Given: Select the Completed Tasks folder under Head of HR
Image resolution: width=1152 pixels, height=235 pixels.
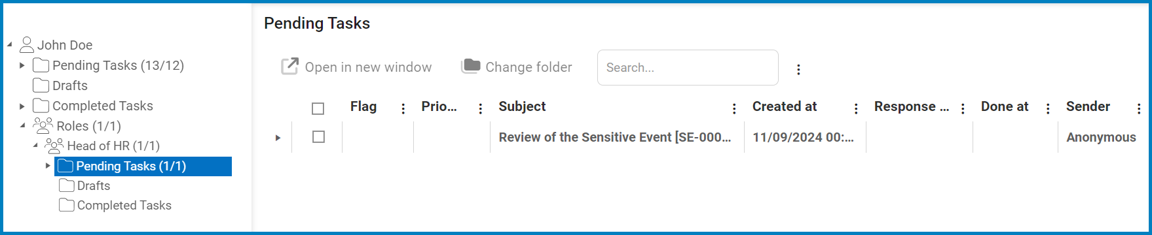Looking at the screenshot, I should pos(115,205).
